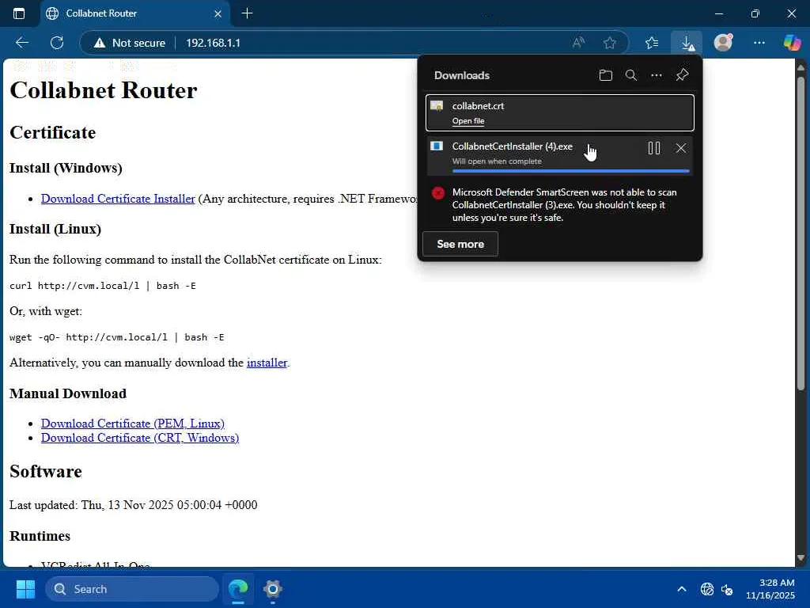Viewport: 810px width, 608px height.
Task: Close the Collabnet Router tab
Action: tap(218, 14)
